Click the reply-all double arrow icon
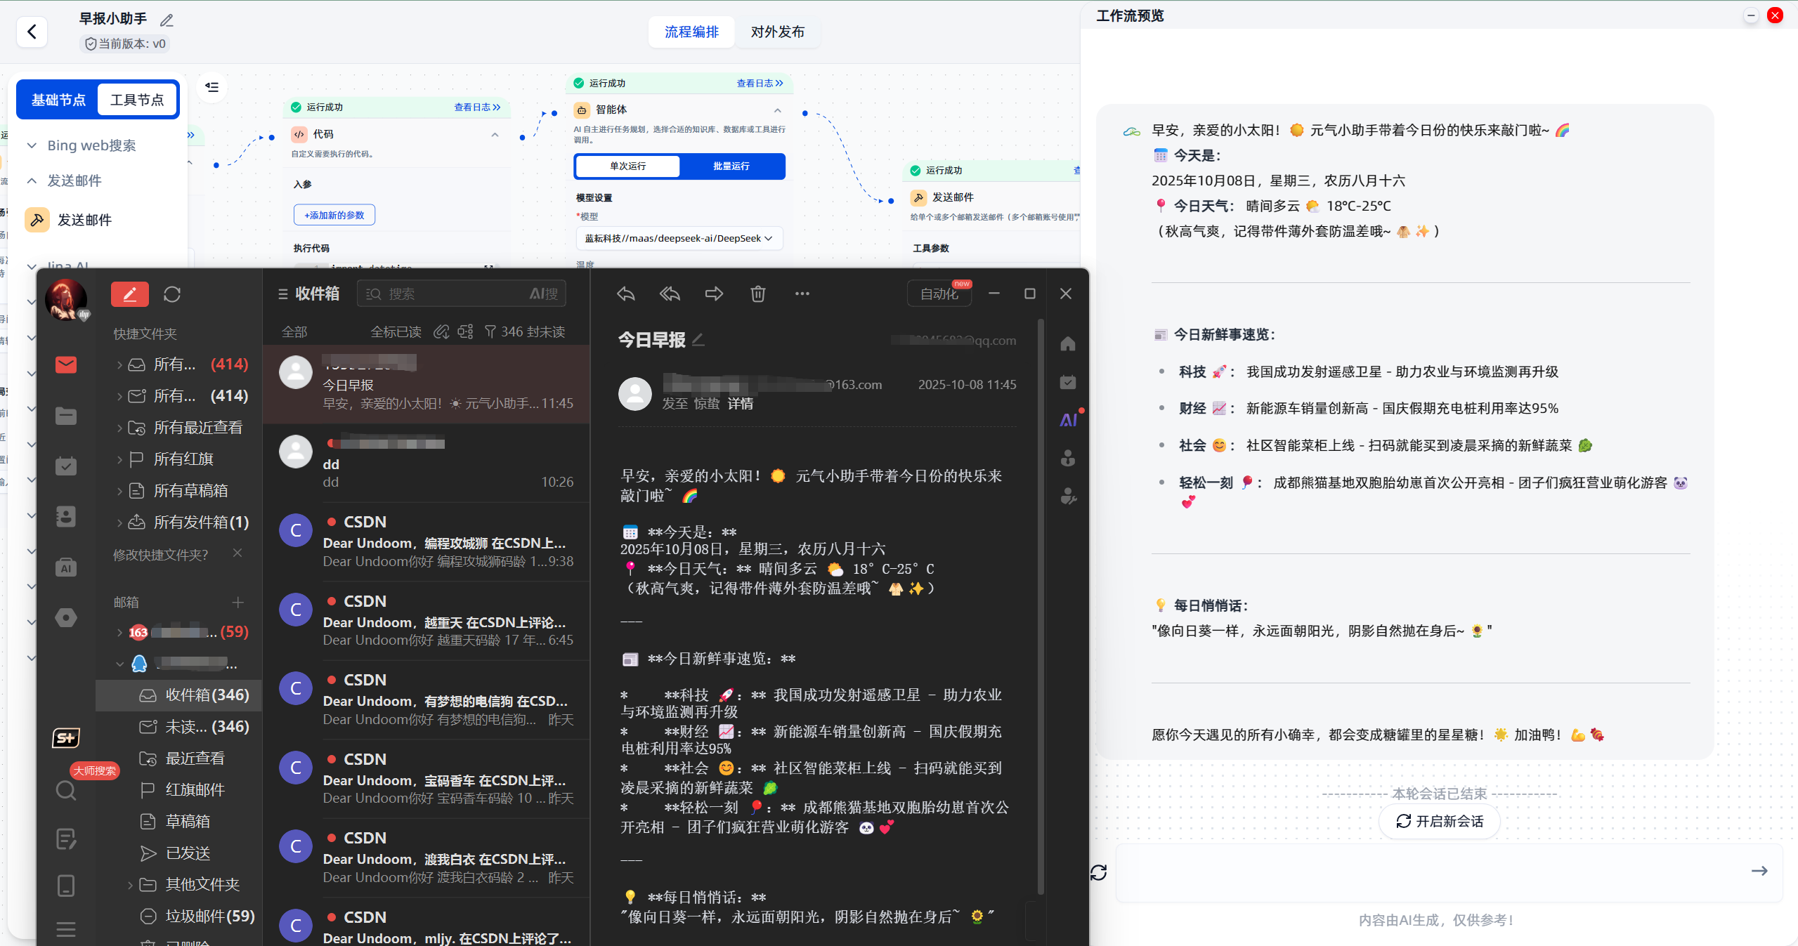Screen dimensions: 1798x946 670,294
